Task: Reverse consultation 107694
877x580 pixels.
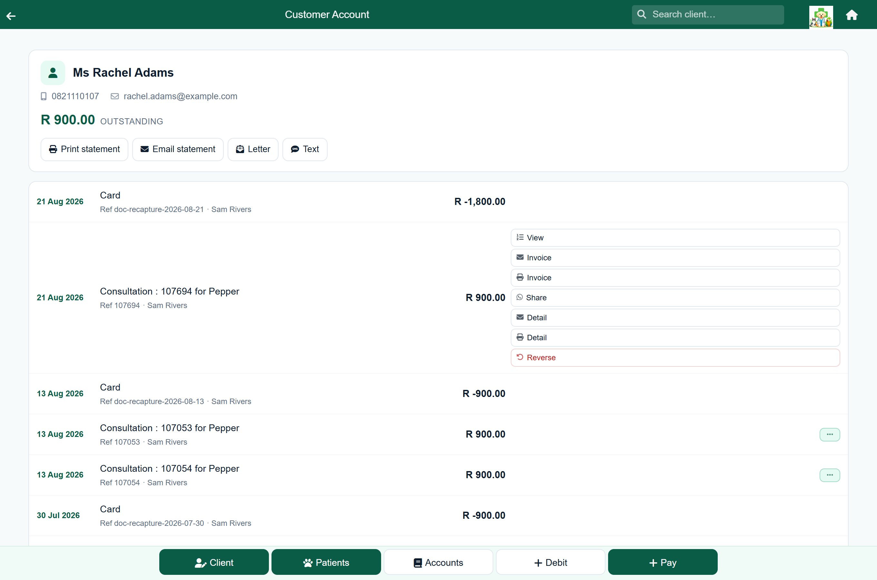Action: (675, 357)
